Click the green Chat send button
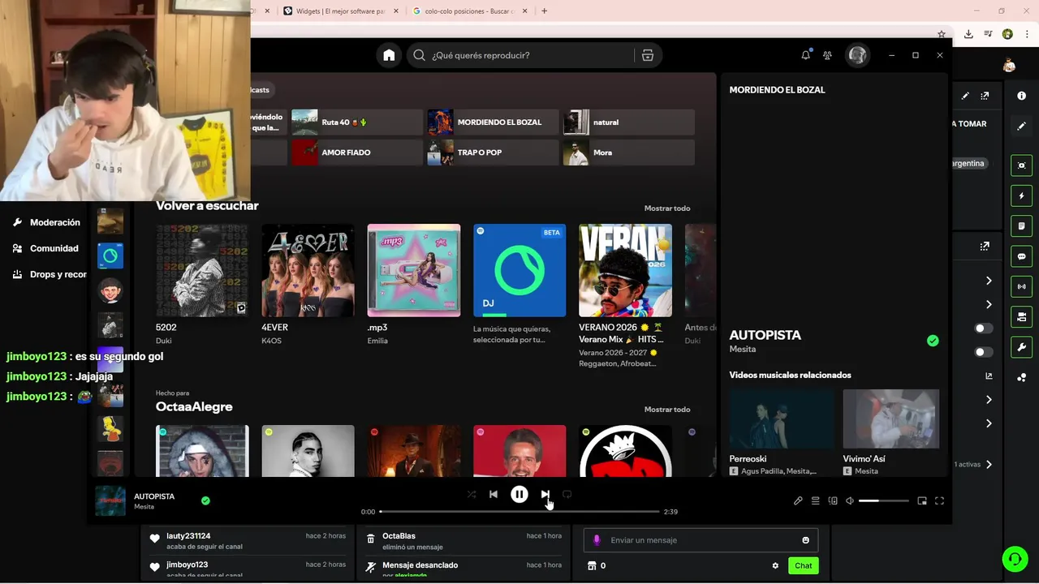Screen dimensions: 1039x584 point(803,565)
